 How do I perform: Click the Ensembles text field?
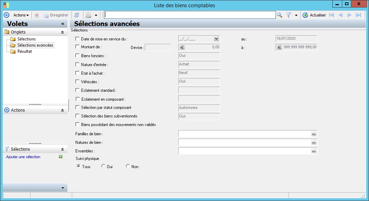(244, 151)
